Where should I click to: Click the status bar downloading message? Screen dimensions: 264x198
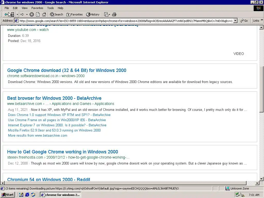coord(92,188)
